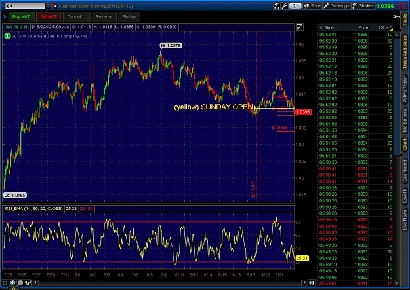Image resolution: width=410 pixels, height=290 pixels.
Task: Click the Price column header
Action: click(x=363, y=27)
